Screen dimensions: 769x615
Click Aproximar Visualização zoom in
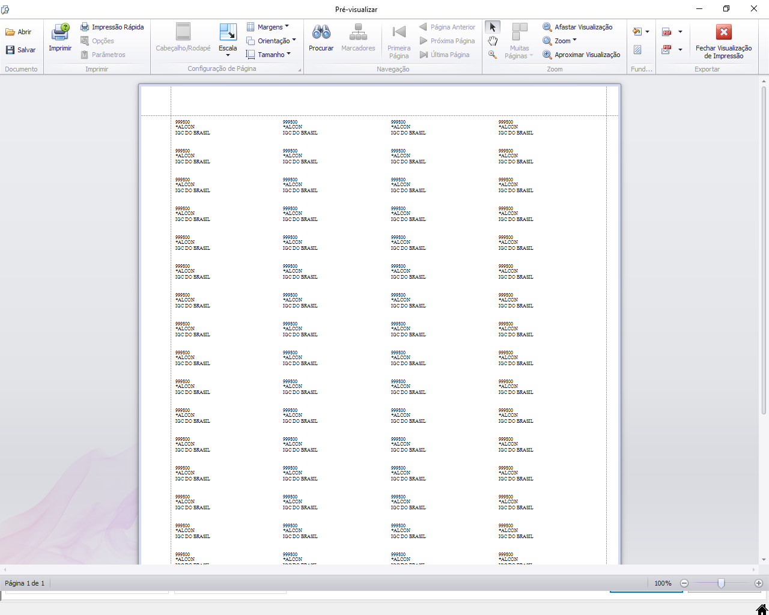coord(581,55)
